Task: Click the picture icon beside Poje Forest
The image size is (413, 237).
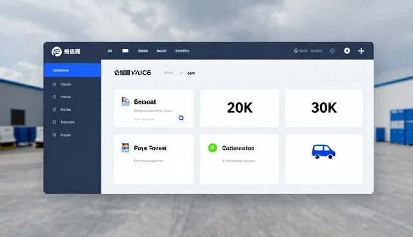Action: [125, 147]
